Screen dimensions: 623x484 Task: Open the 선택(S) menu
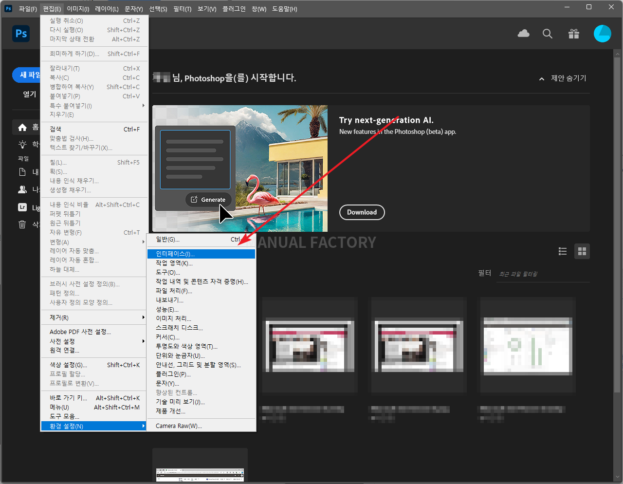[158, 9]
